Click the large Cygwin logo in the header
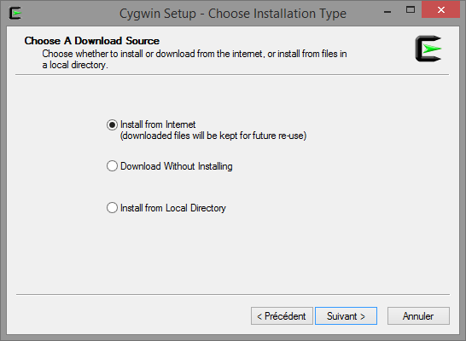The height and width of the screenshot is (341, 466). tap(428, 49)
